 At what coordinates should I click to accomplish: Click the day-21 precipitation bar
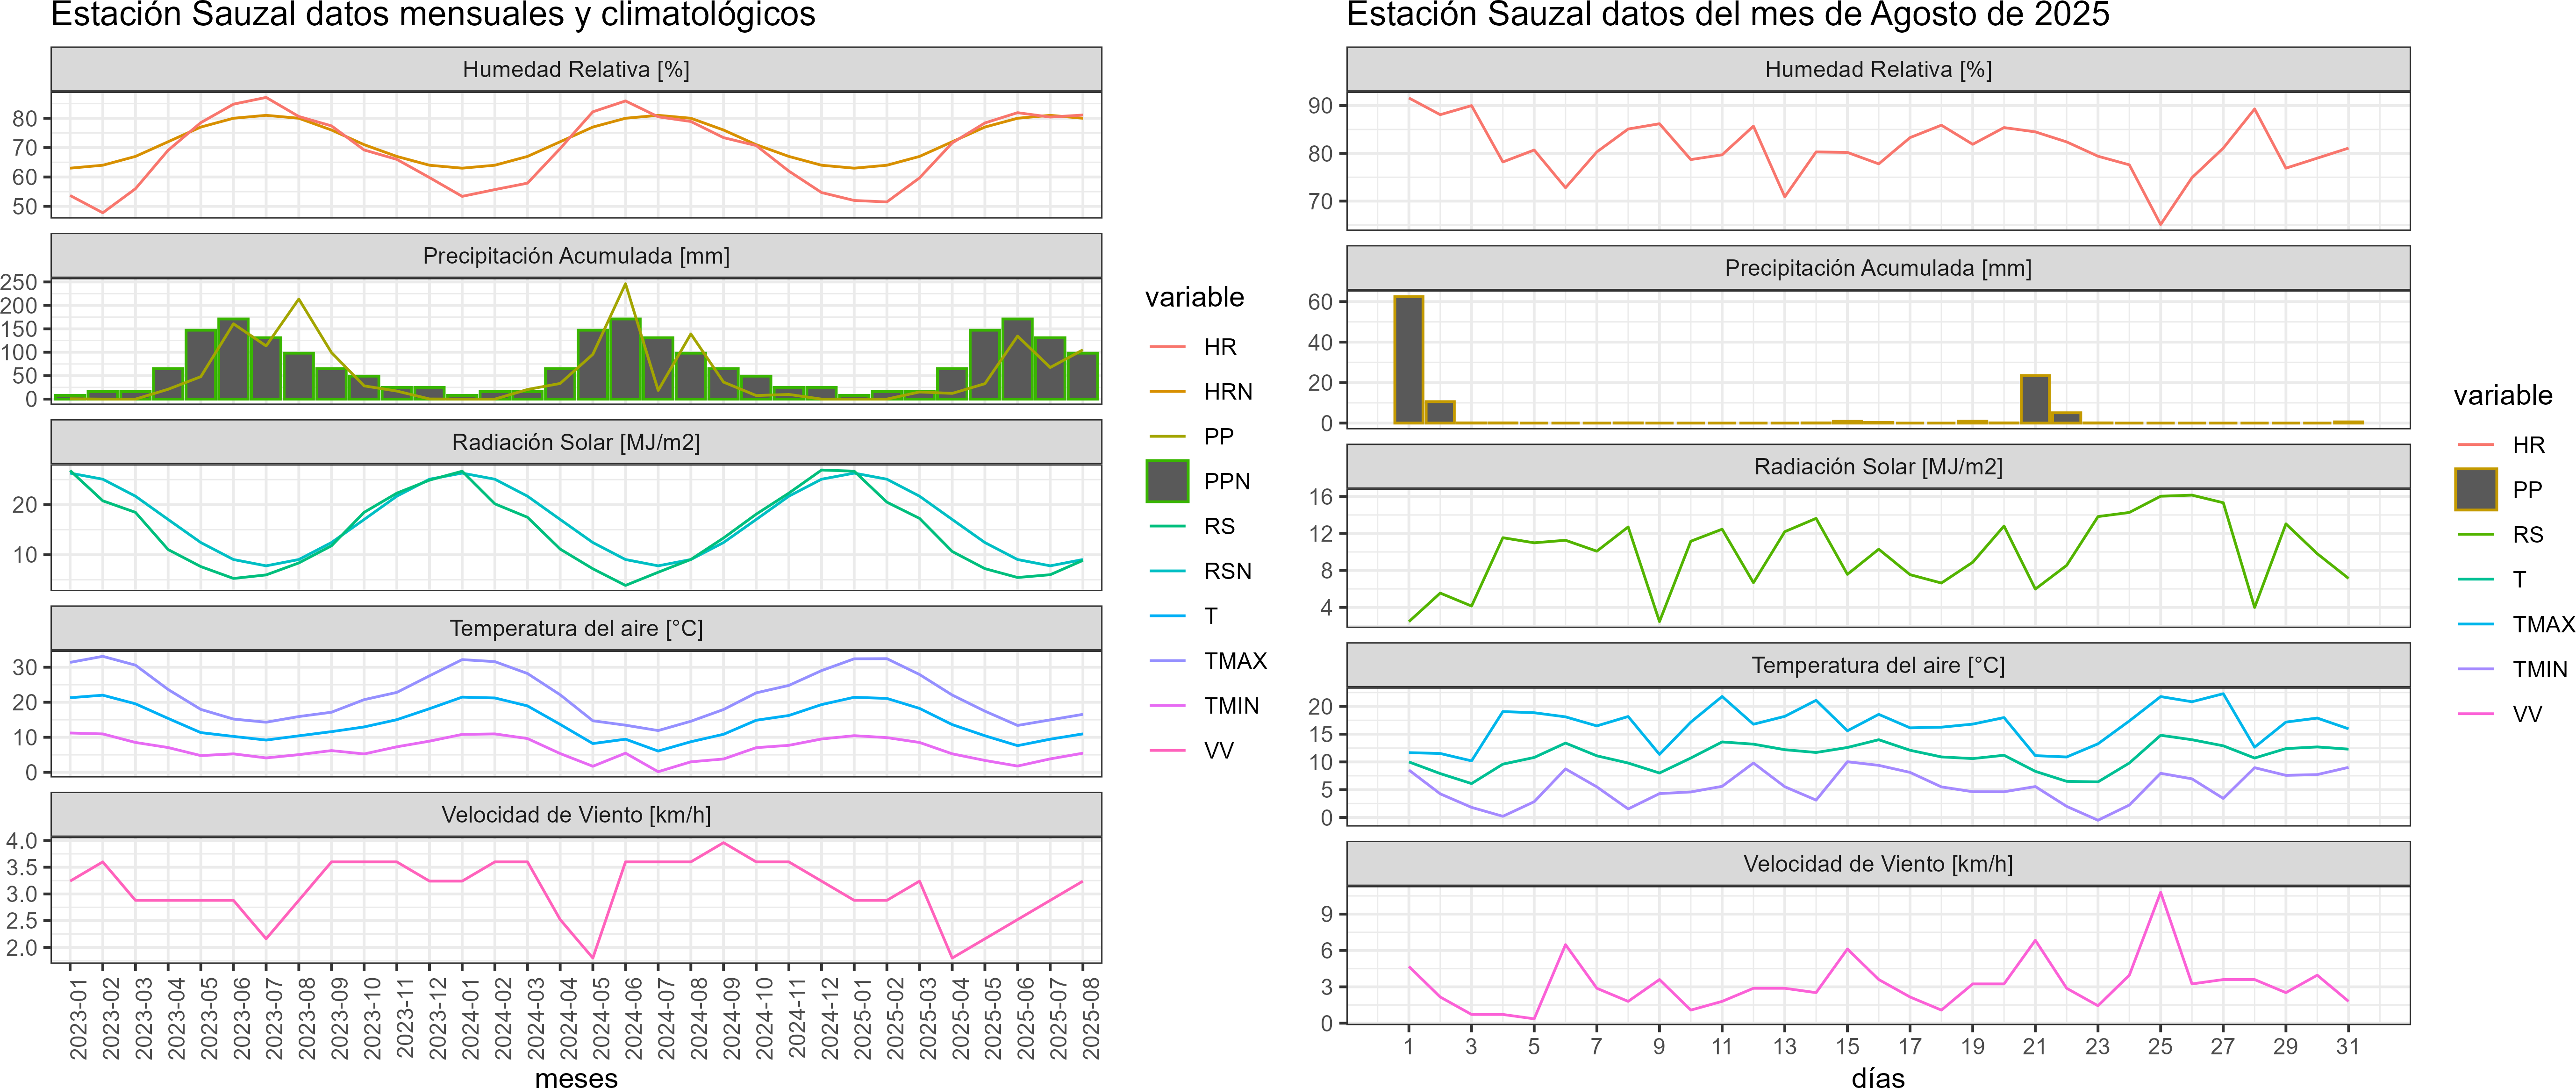tap(2035, 399)
